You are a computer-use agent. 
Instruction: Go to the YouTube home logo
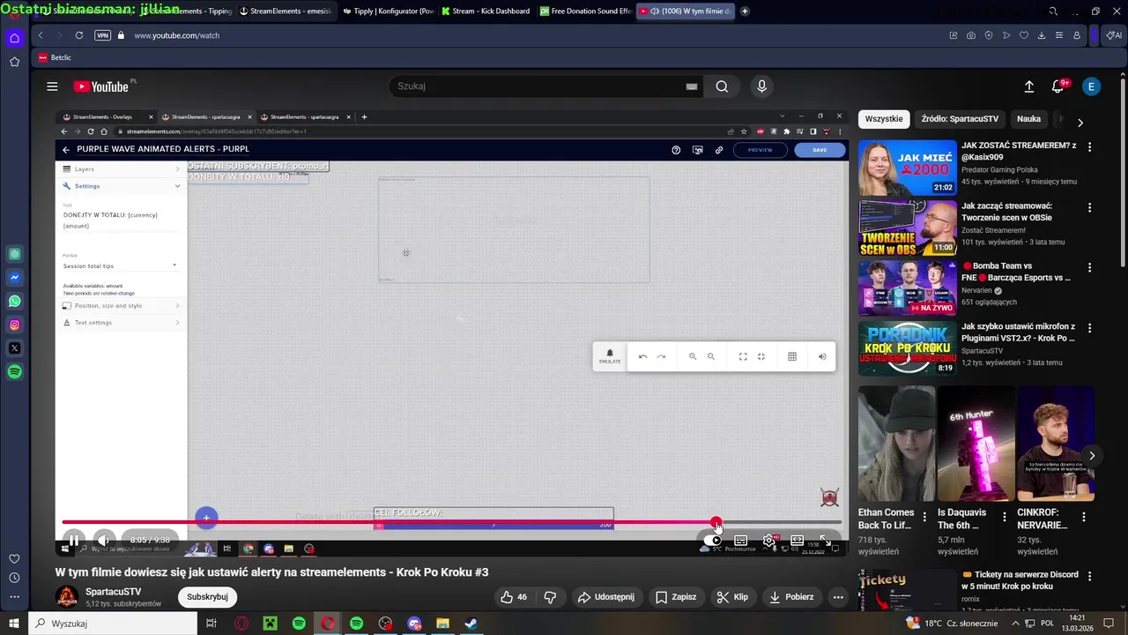(x=102, y=86)
